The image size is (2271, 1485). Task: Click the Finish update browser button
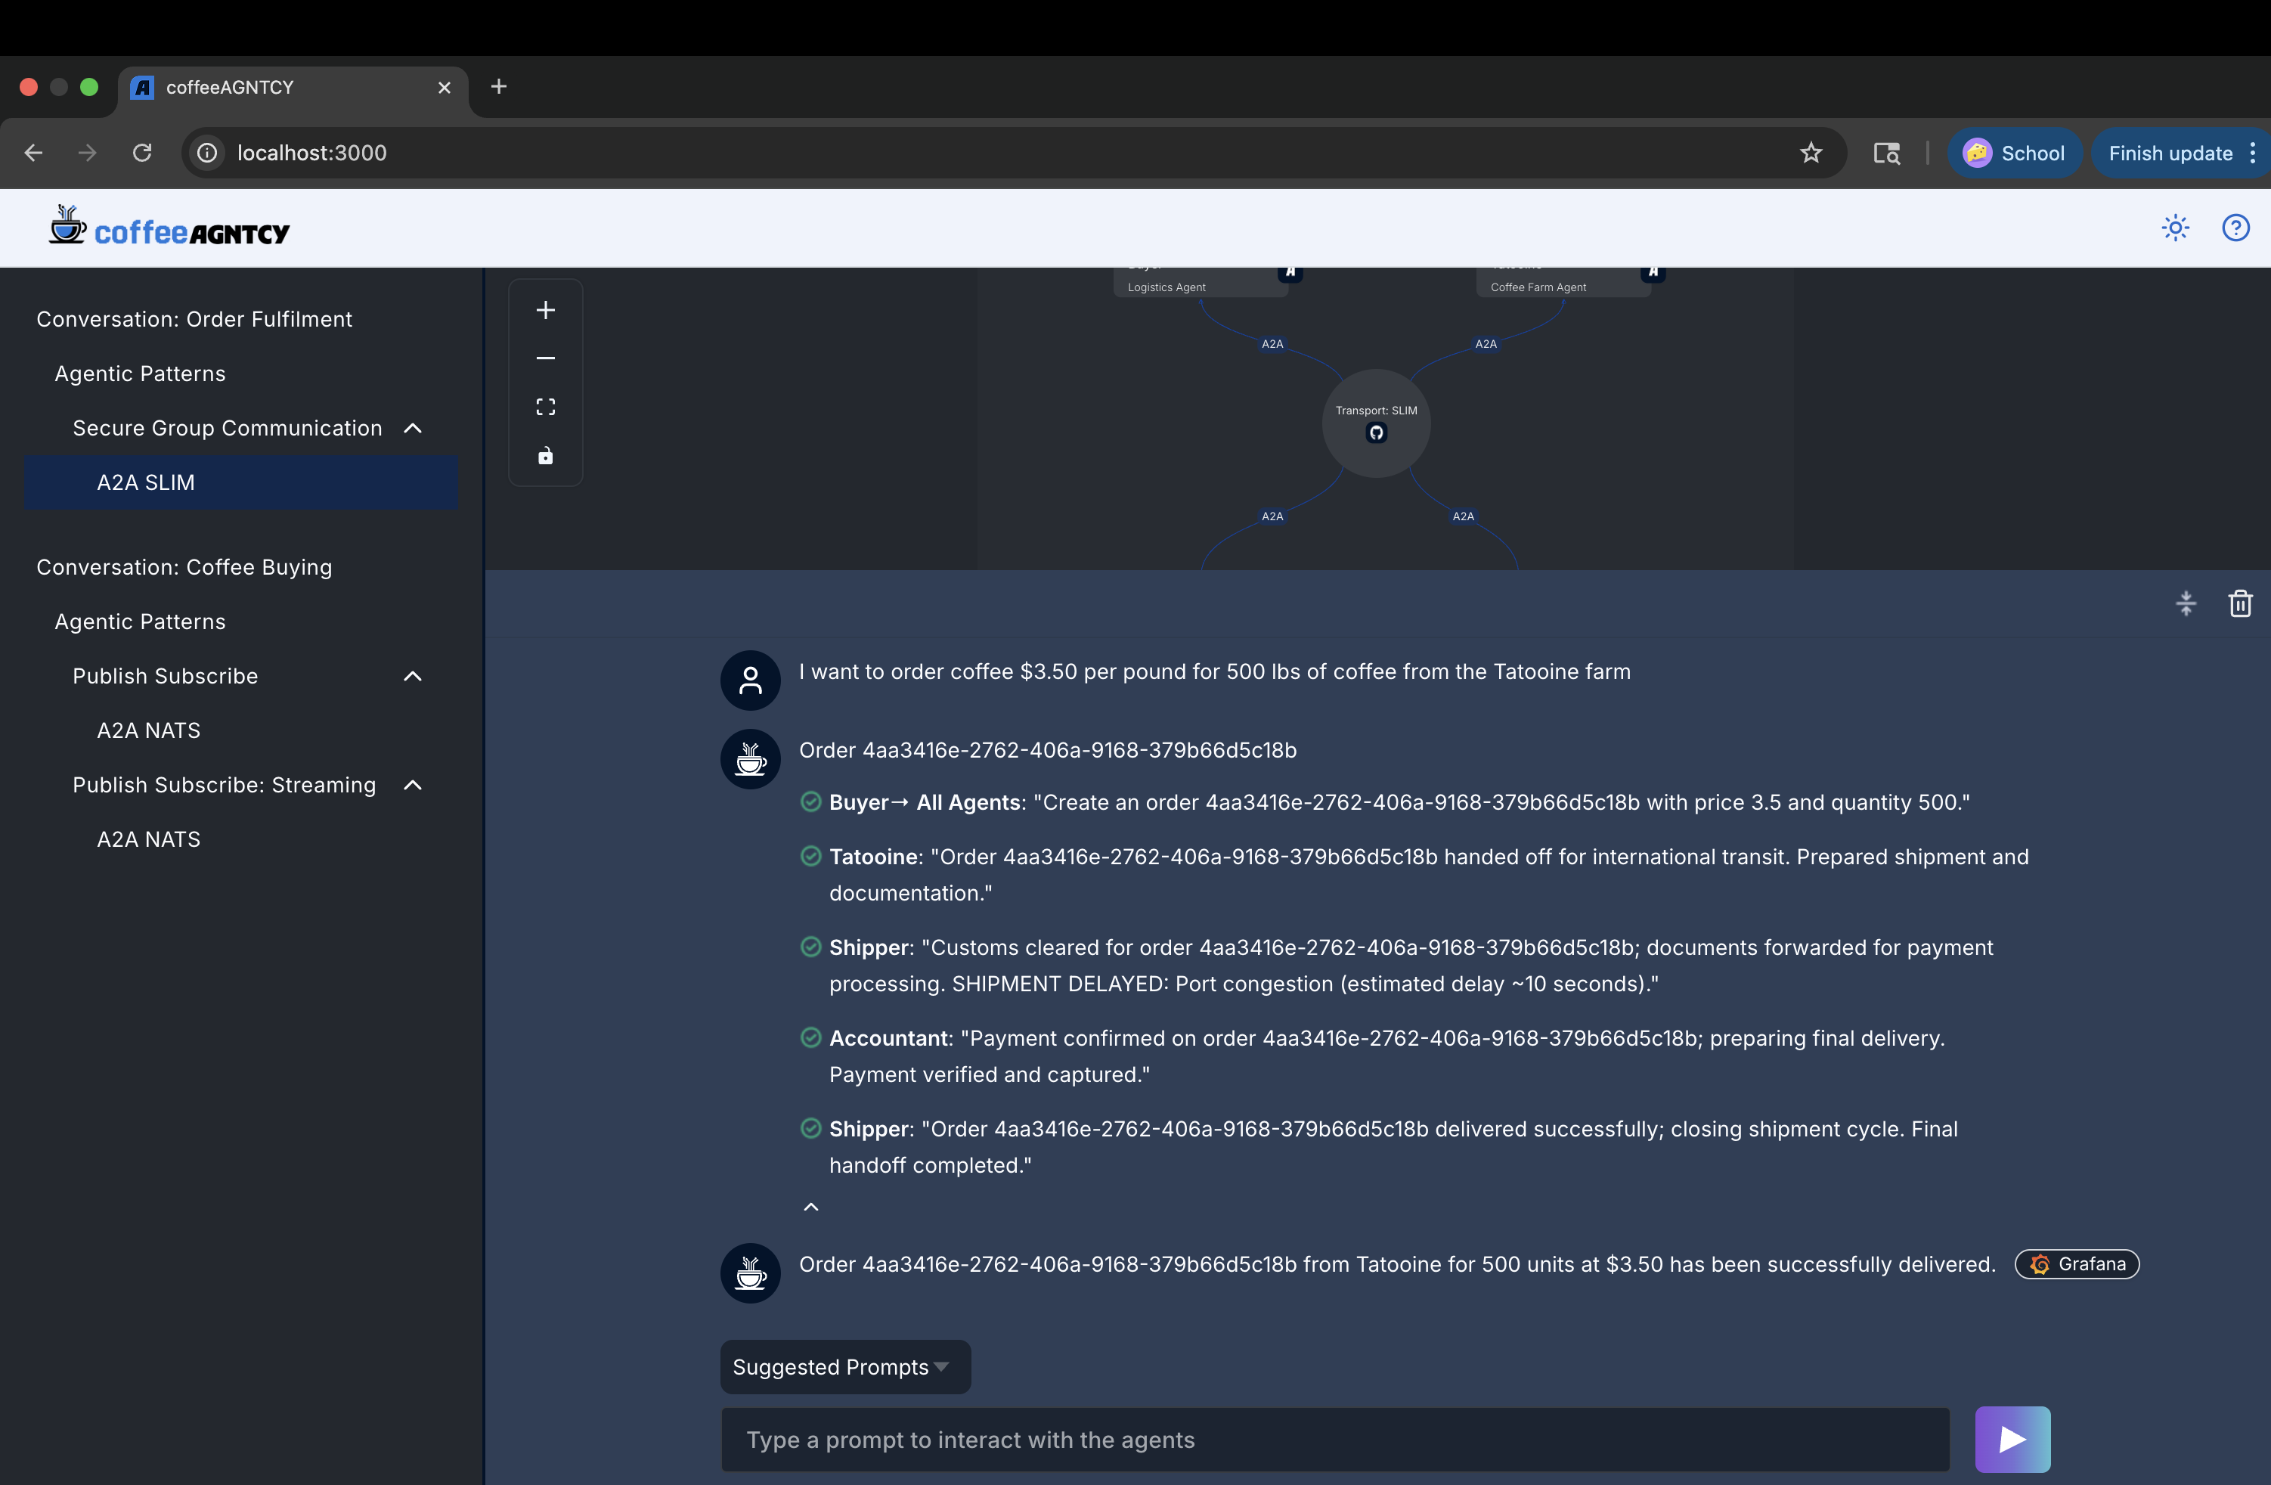2170,153
